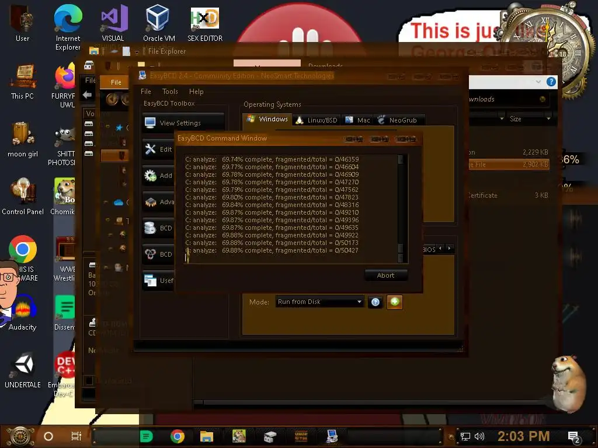Open the Audacity desktop shortcut

[23, 313]
